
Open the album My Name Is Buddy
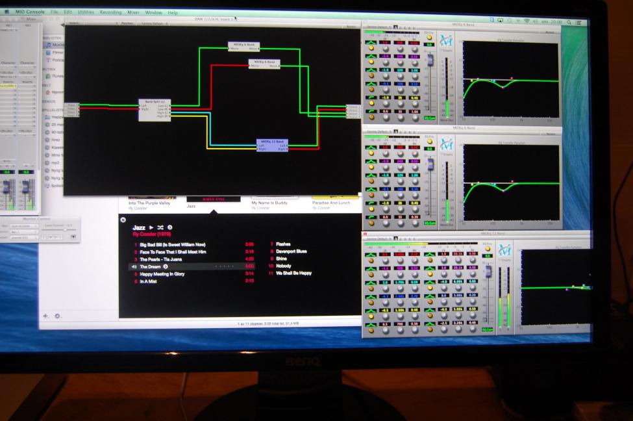pyautogui.click(x=269, y=203)
